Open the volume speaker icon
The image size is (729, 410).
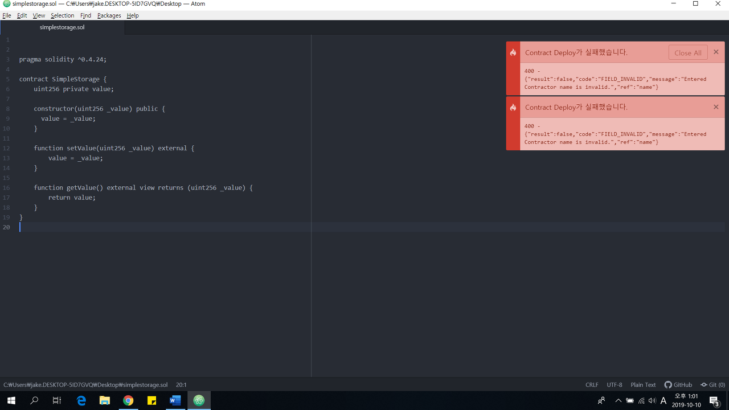click(x=652, y=400)
